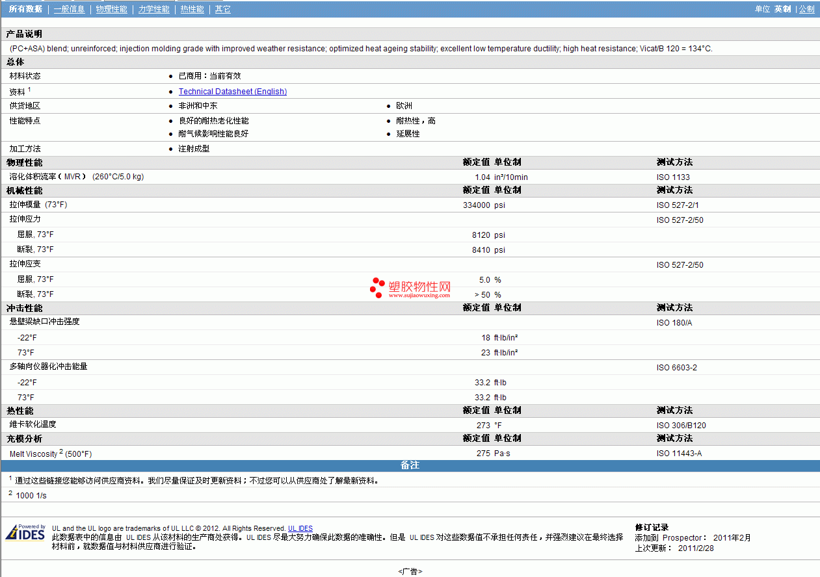Click the break strain value > 50
Screen dimensions: 820x577
482,295
